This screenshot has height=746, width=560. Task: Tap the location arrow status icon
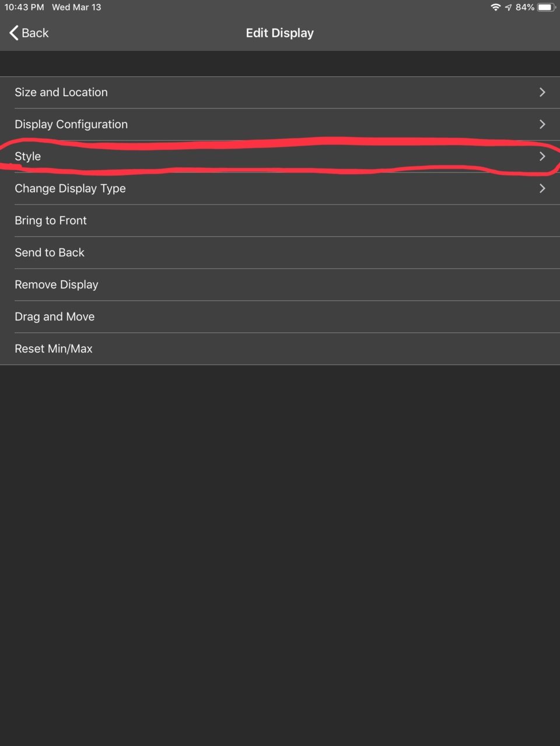[x=508, y=7]
